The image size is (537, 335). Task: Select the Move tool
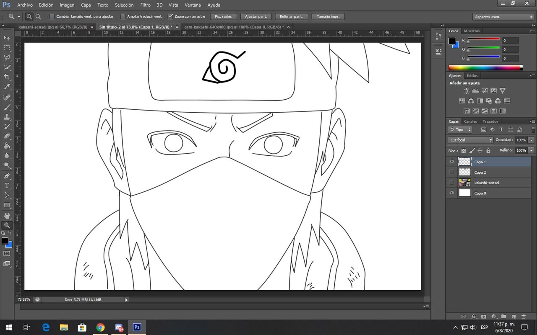[x=7, y=38]
